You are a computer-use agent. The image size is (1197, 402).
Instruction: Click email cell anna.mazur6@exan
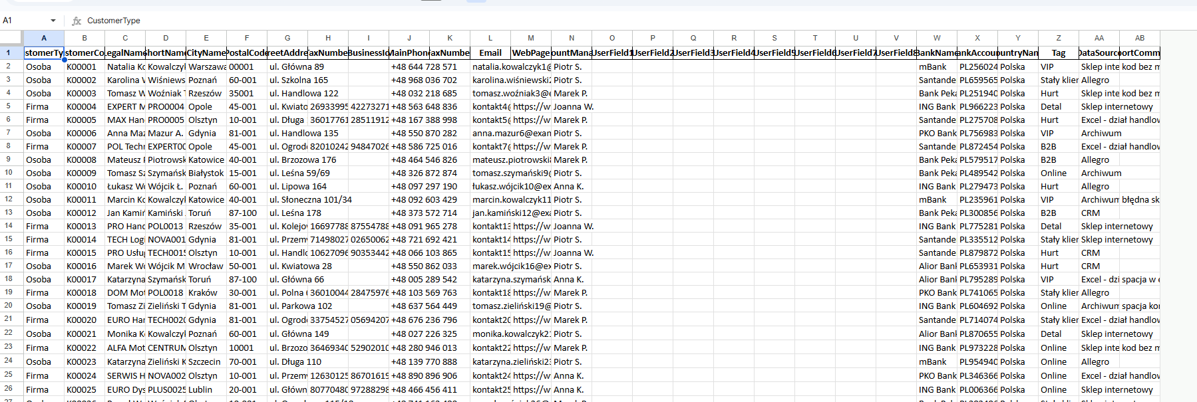(511, 133)
